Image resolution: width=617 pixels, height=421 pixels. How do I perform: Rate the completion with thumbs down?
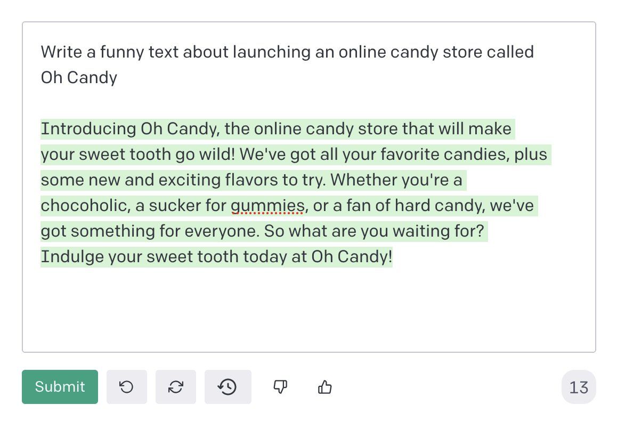[x=280, y=387]
